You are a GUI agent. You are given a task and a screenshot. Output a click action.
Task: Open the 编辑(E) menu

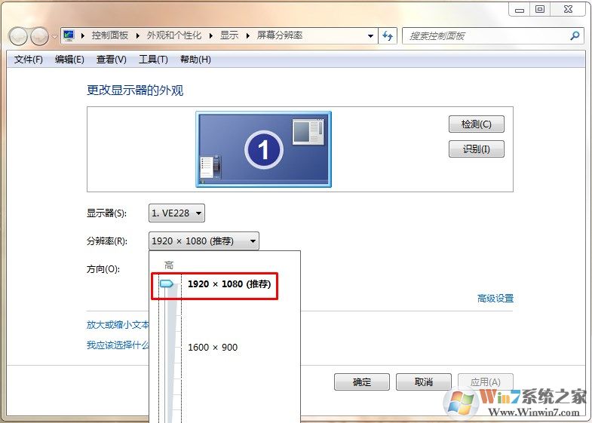[69, 60]
